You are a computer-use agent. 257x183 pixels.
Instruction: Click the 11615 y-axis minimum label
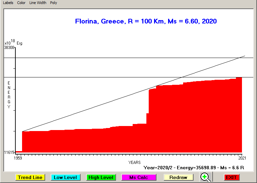tap(9, 152)
